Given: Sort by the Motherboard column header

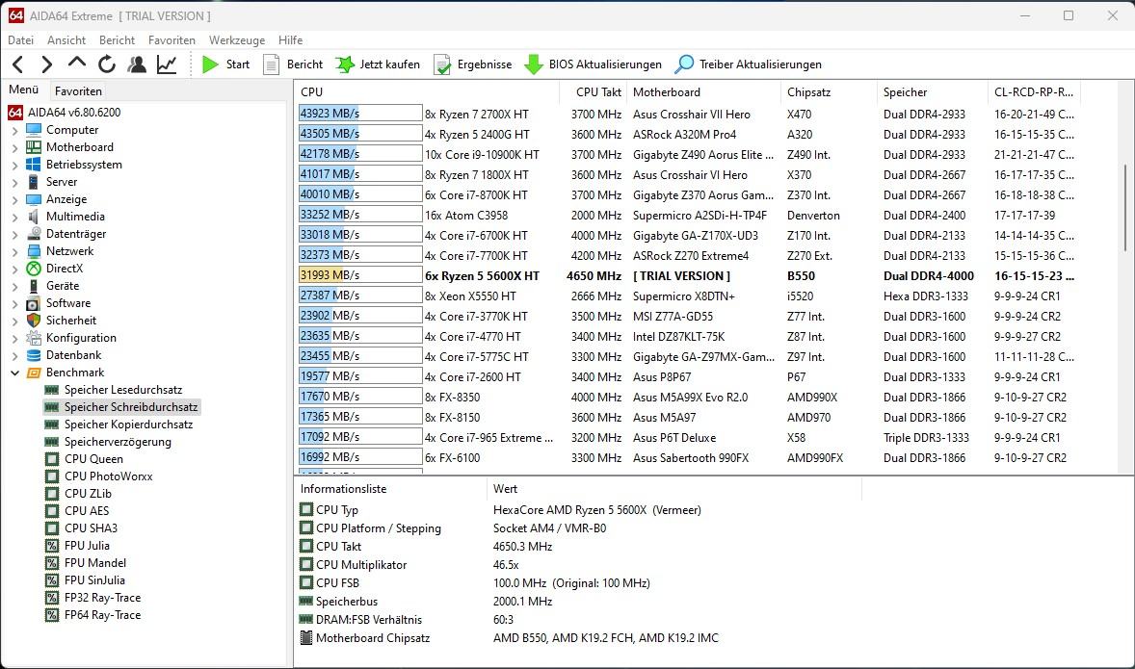Looking at the screenshot, I should (703, 92).
